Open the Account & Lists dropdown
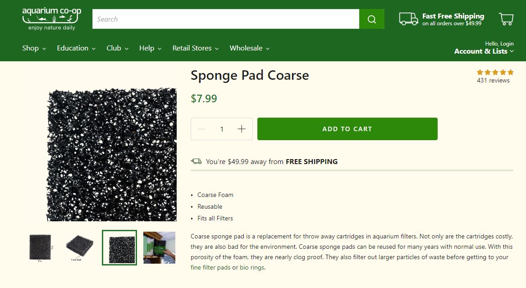 (x=484, y=51)
